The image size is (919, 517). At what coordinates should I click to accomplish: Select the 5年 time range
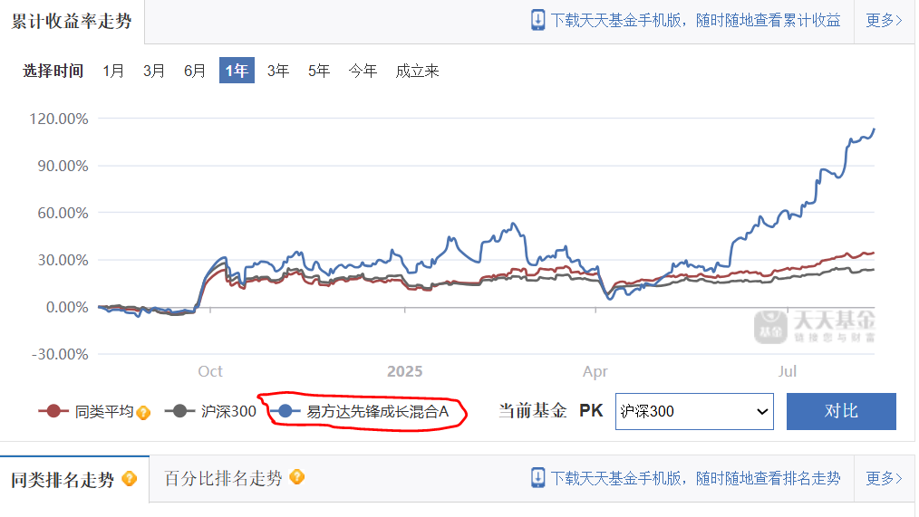(319, 71)
